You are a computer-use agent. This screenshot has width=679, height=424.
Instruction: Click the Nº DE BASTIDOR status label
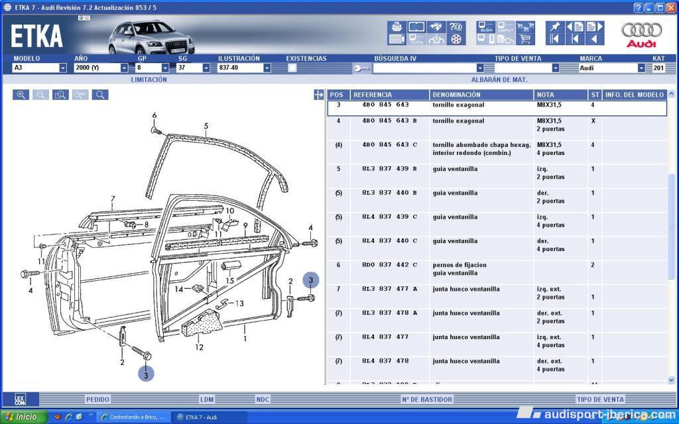coord(427,399)
